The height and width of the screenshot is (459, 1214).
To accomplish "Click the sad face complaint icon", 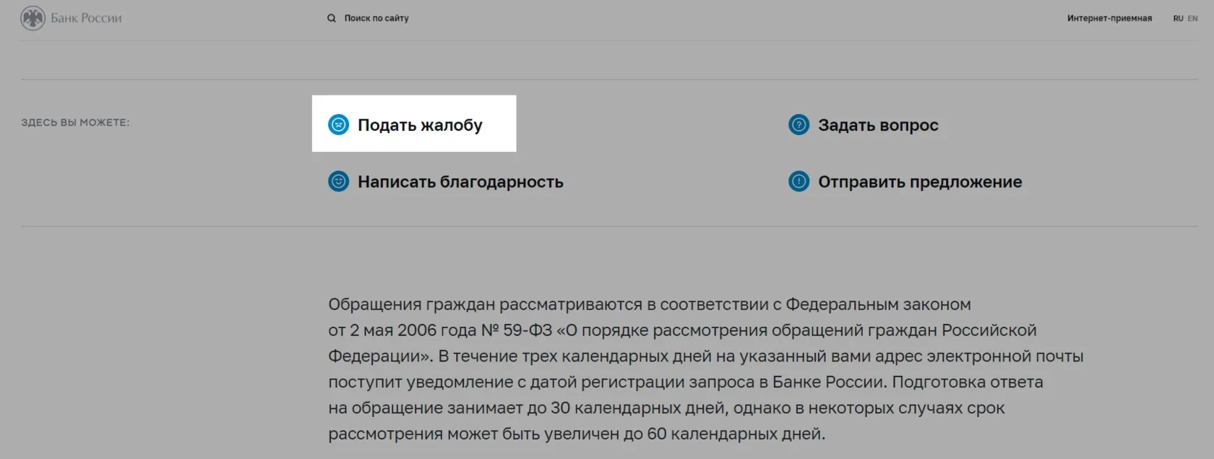I will pos(338,124).
